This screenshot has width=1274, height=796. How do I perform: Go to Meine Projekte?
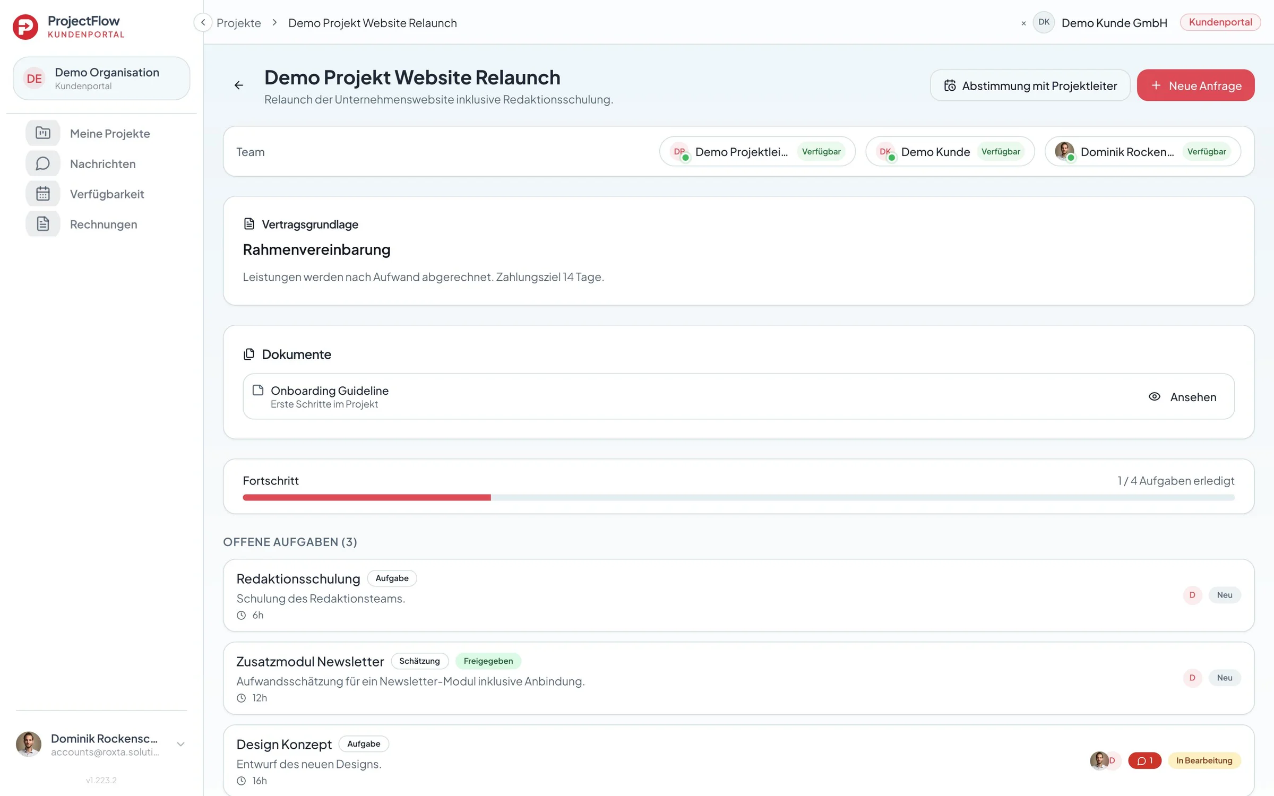coord(110,134)
